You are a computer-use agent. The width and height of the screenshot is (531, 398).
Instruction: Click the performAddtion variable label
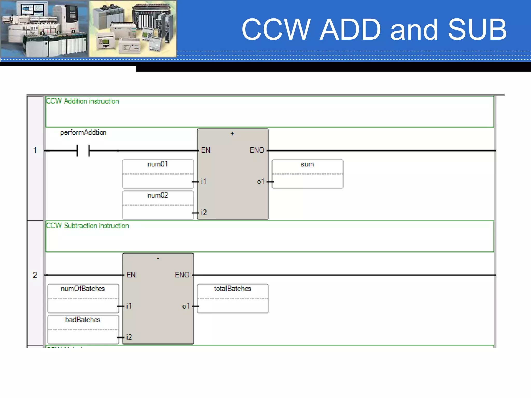pyautogui.click(x=83, y=132)
